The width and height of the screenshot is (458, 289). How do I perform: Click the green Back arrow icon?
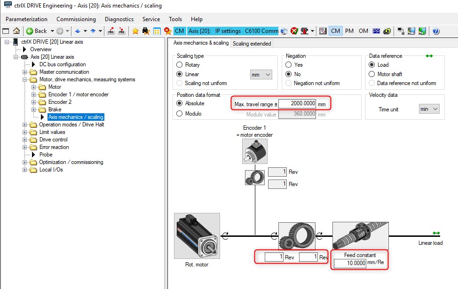(30, 31)
